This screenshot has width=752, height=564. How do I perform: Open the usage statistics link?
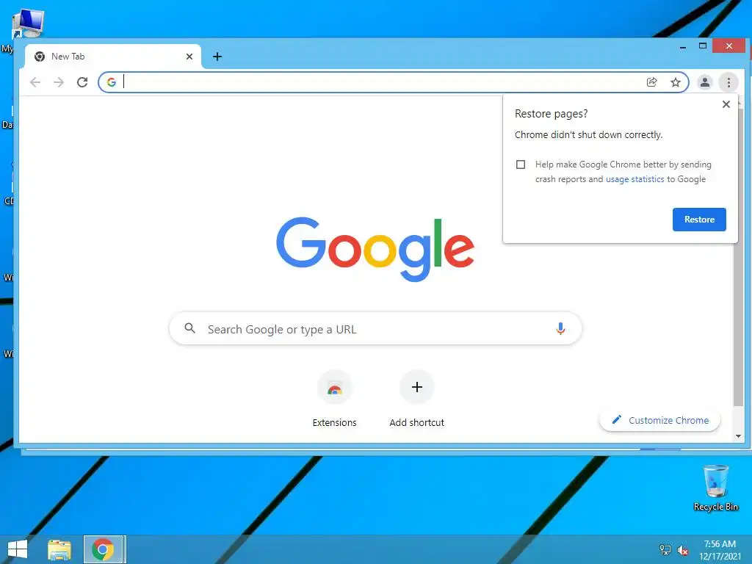coord(635,179)
